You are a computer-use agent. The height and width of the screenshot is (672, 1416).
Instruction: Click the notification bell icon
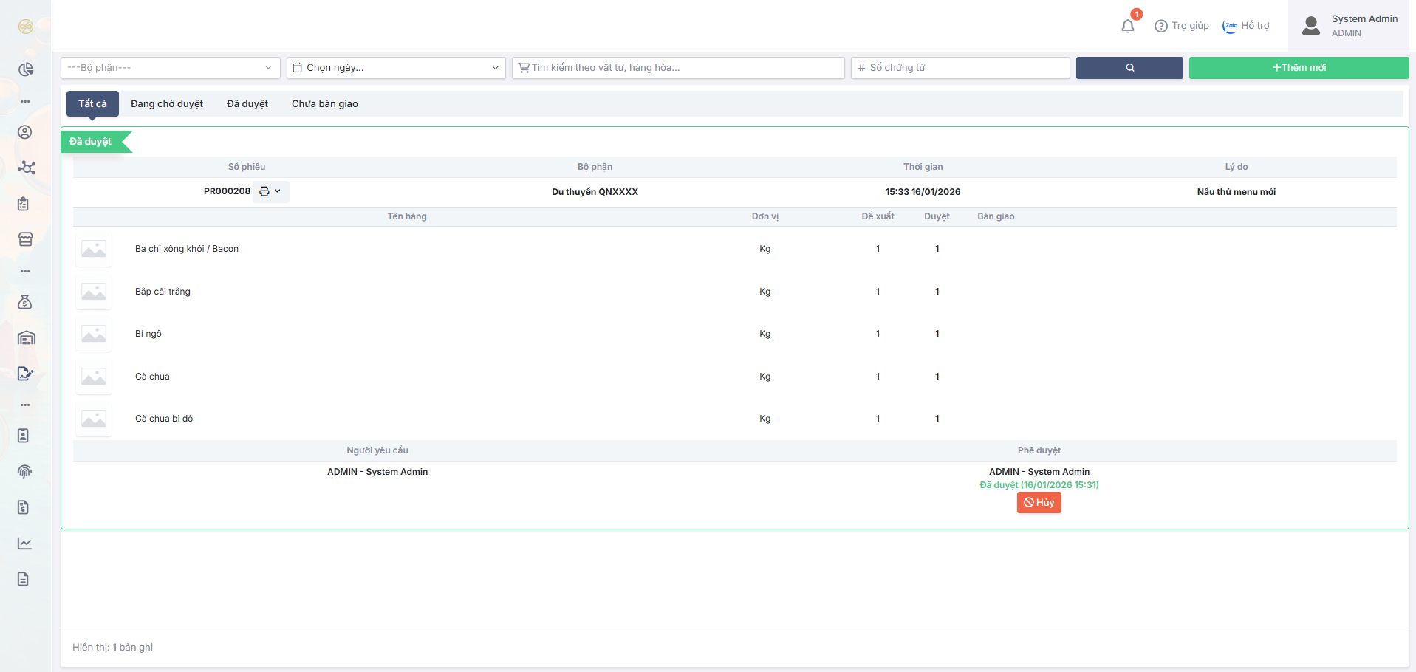[x=1127, y=27]
